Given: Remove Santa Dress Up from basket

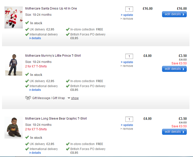Looking at the screenshot, I should point(128,19).
